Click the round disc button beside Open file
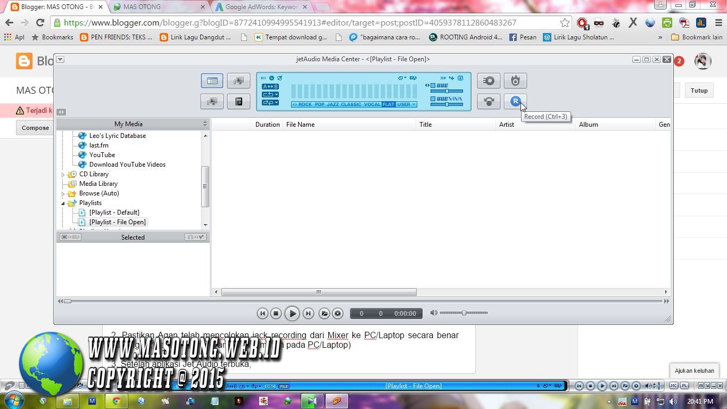 point(337,314)
